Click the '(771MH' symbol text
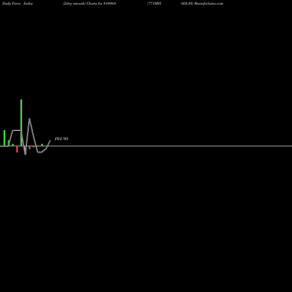Viewport: 292px width, 292px height. 154,4
